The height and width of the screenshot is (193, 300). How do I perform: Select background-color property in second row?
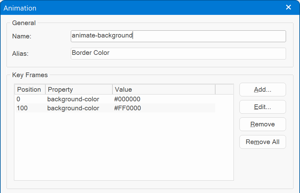(73, 108)
